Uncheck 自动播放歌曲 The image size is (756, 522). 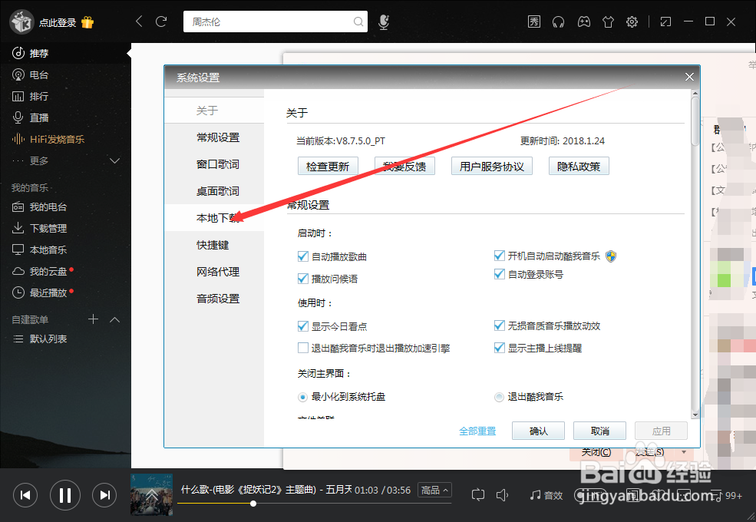coord(303,256)
